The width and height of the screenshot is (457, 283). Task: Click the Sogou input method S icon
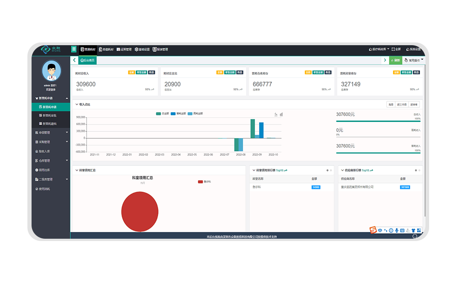(373, 230)
